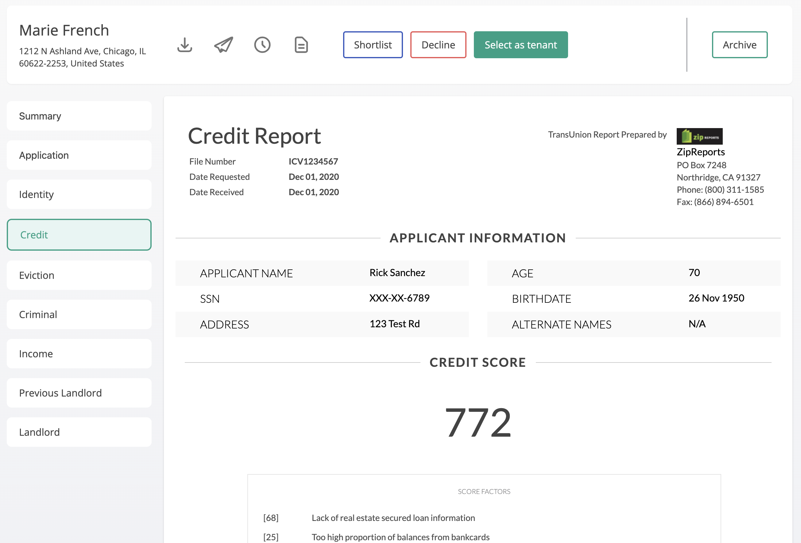Switch to the Application section
The width and height of the screenshot is (801, 543).
(x=79, y=155)
